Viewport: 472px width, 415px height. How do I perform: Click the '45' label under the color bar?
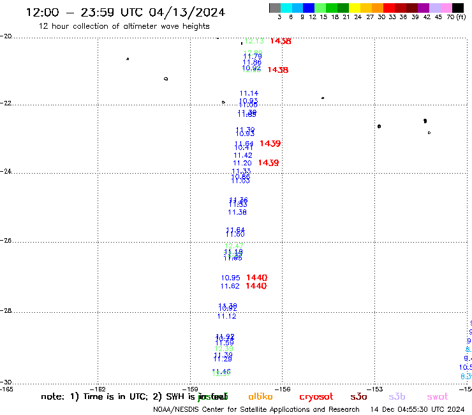point(438,17)
